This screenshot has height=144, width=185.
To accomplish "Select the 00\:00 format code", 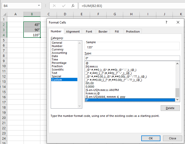I will pyautogui.click(x=130, y=83).
